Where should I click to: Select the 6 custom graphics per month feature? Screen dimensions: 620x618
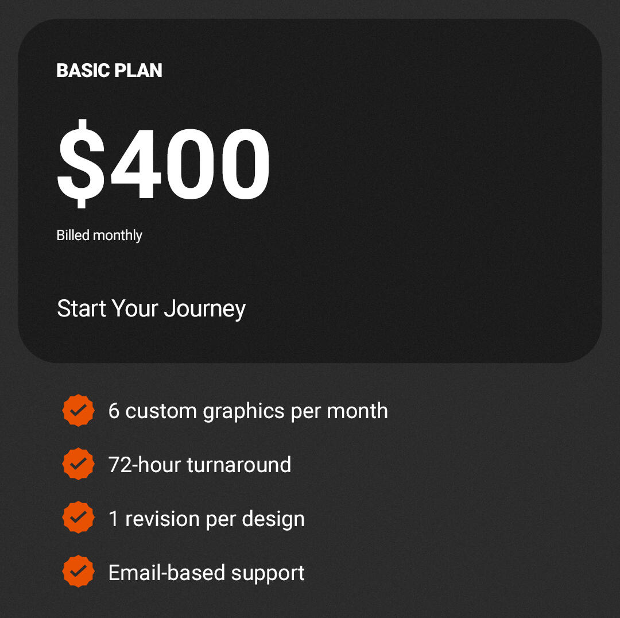248,411
